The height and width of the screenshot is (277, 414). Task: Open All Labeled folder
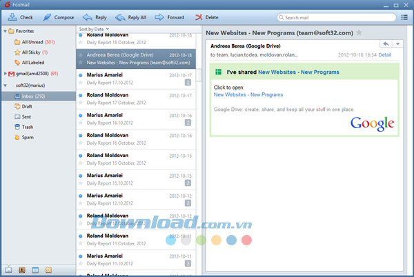click(x=29, y=63)
